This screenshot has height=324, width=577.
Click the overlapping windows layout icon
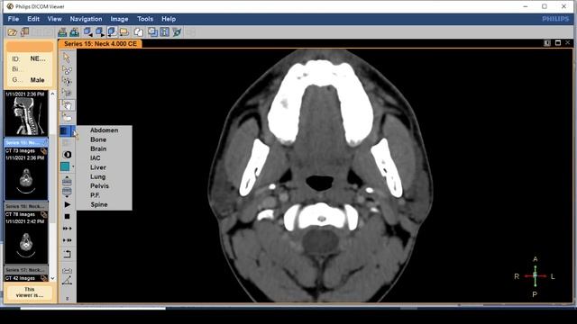click(x=152, y=32)
